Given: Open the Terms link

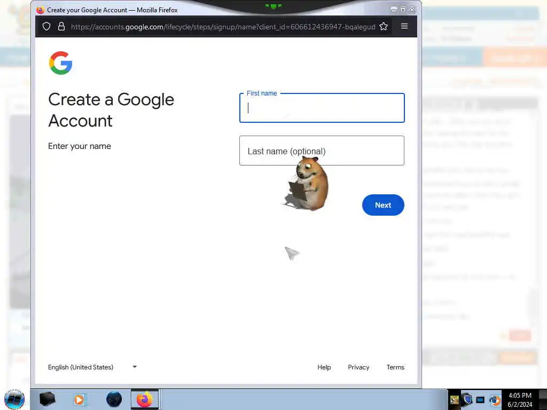Looking at the screenshot, I should click(x=395, y=367).
